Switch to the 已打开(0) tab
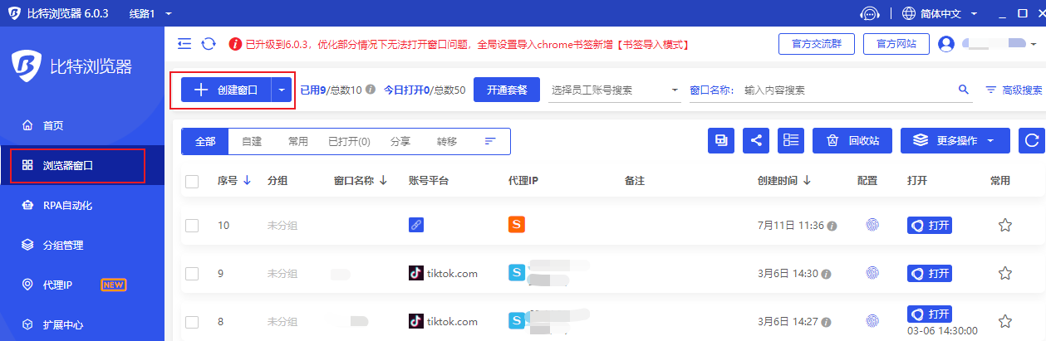 pyautogui.click(x=349, y=142)
